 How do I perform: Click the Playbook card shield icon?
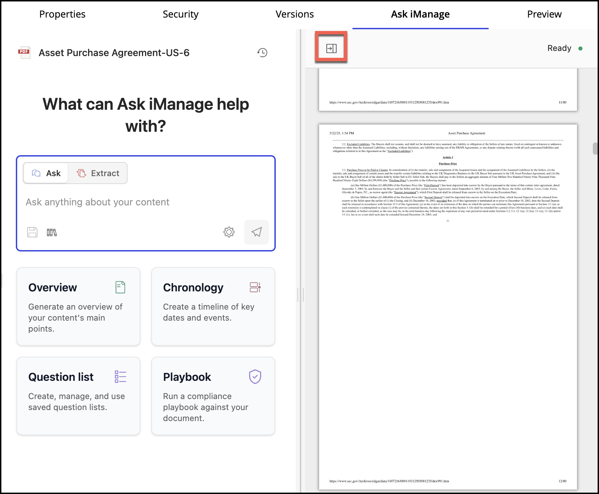255,377
